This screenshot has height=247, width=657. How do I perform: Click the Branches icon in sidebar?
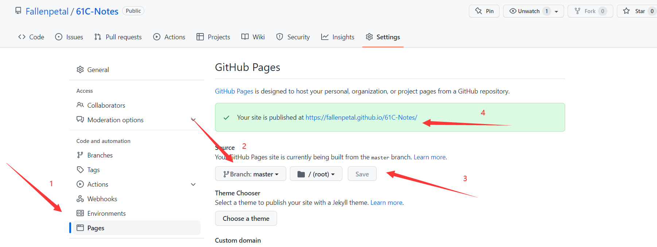[x=80, y=155]
